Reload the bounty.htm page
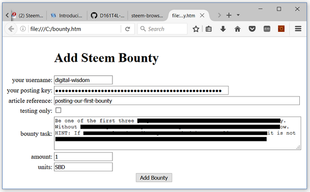The width and height of the screenshot is (310, 192). 127,29
